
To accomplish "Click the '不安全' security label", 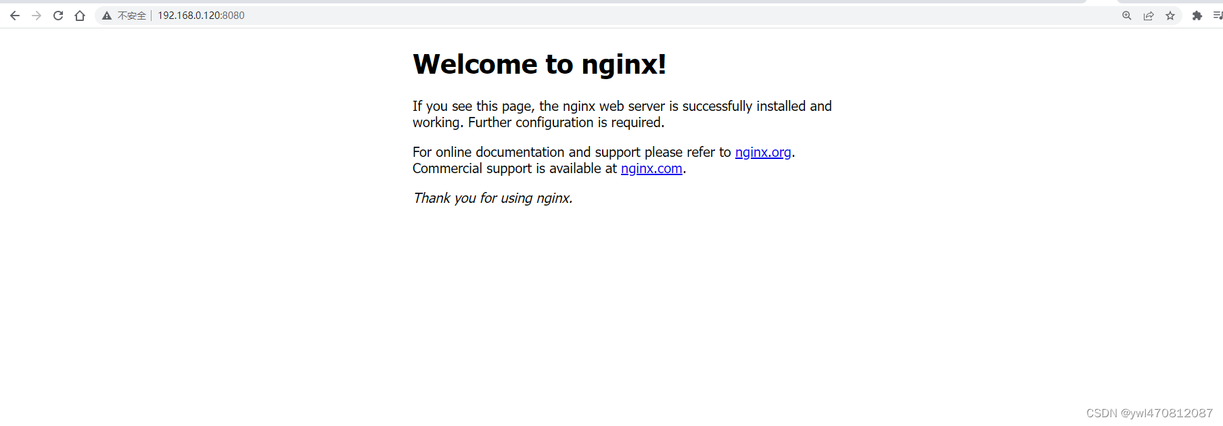I will point(132,16).
